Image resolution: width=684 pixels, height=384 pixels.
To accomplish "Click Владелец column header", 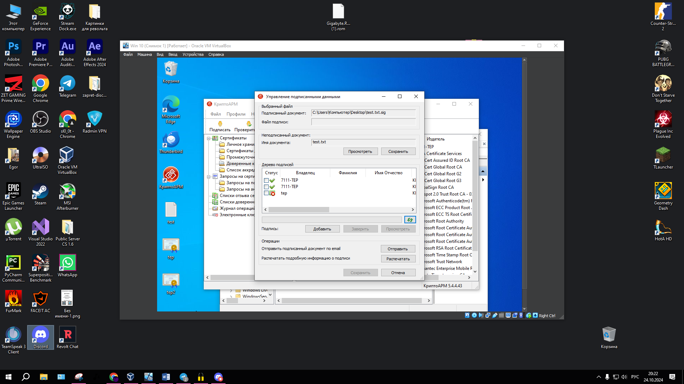I will click(305, 173).
